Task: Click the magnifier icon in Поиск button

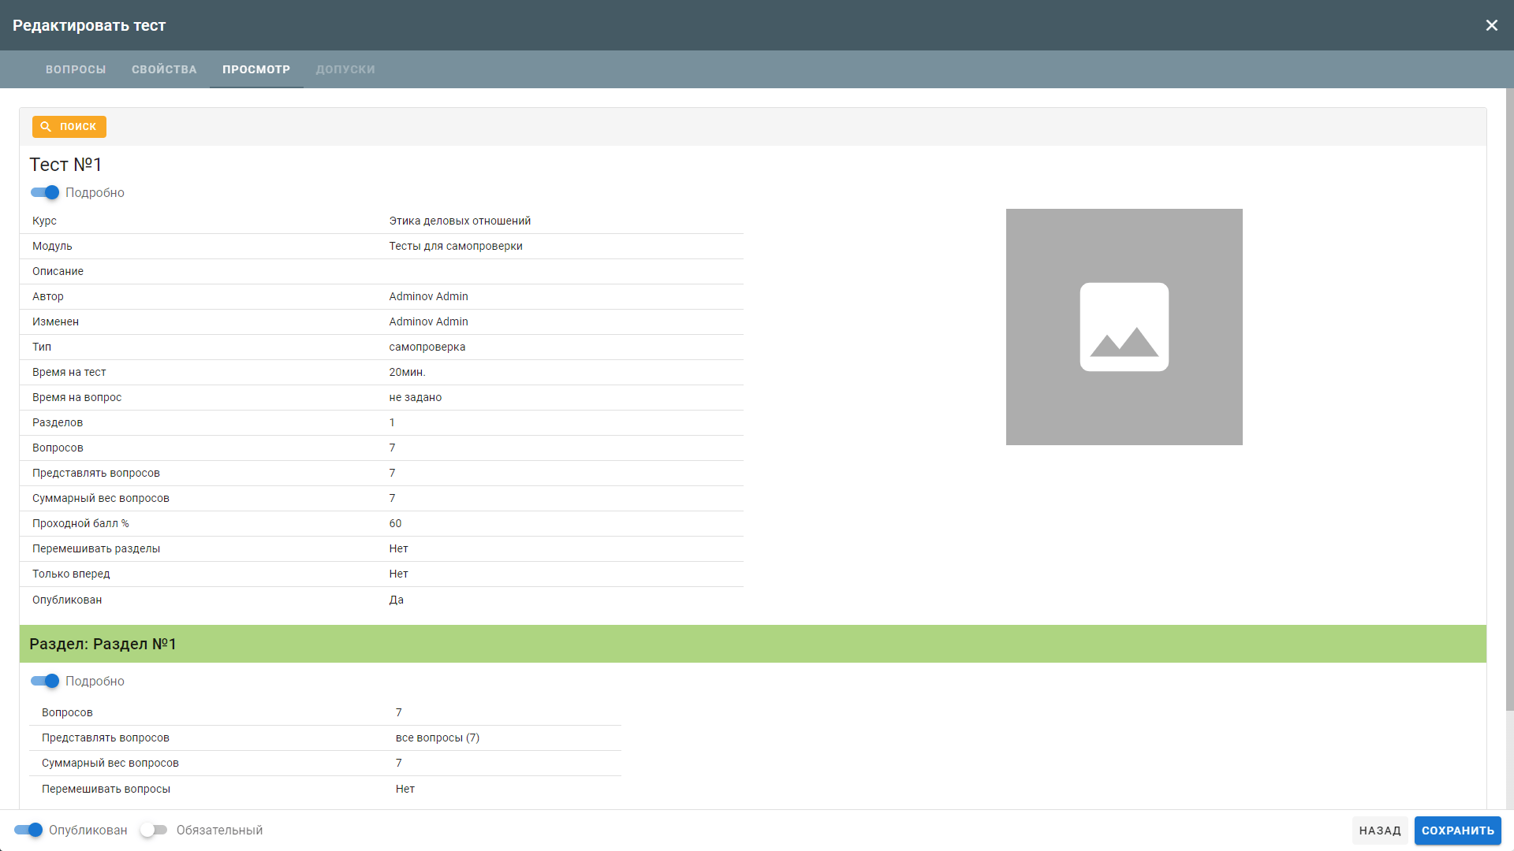Action: [x=46, y=127]
